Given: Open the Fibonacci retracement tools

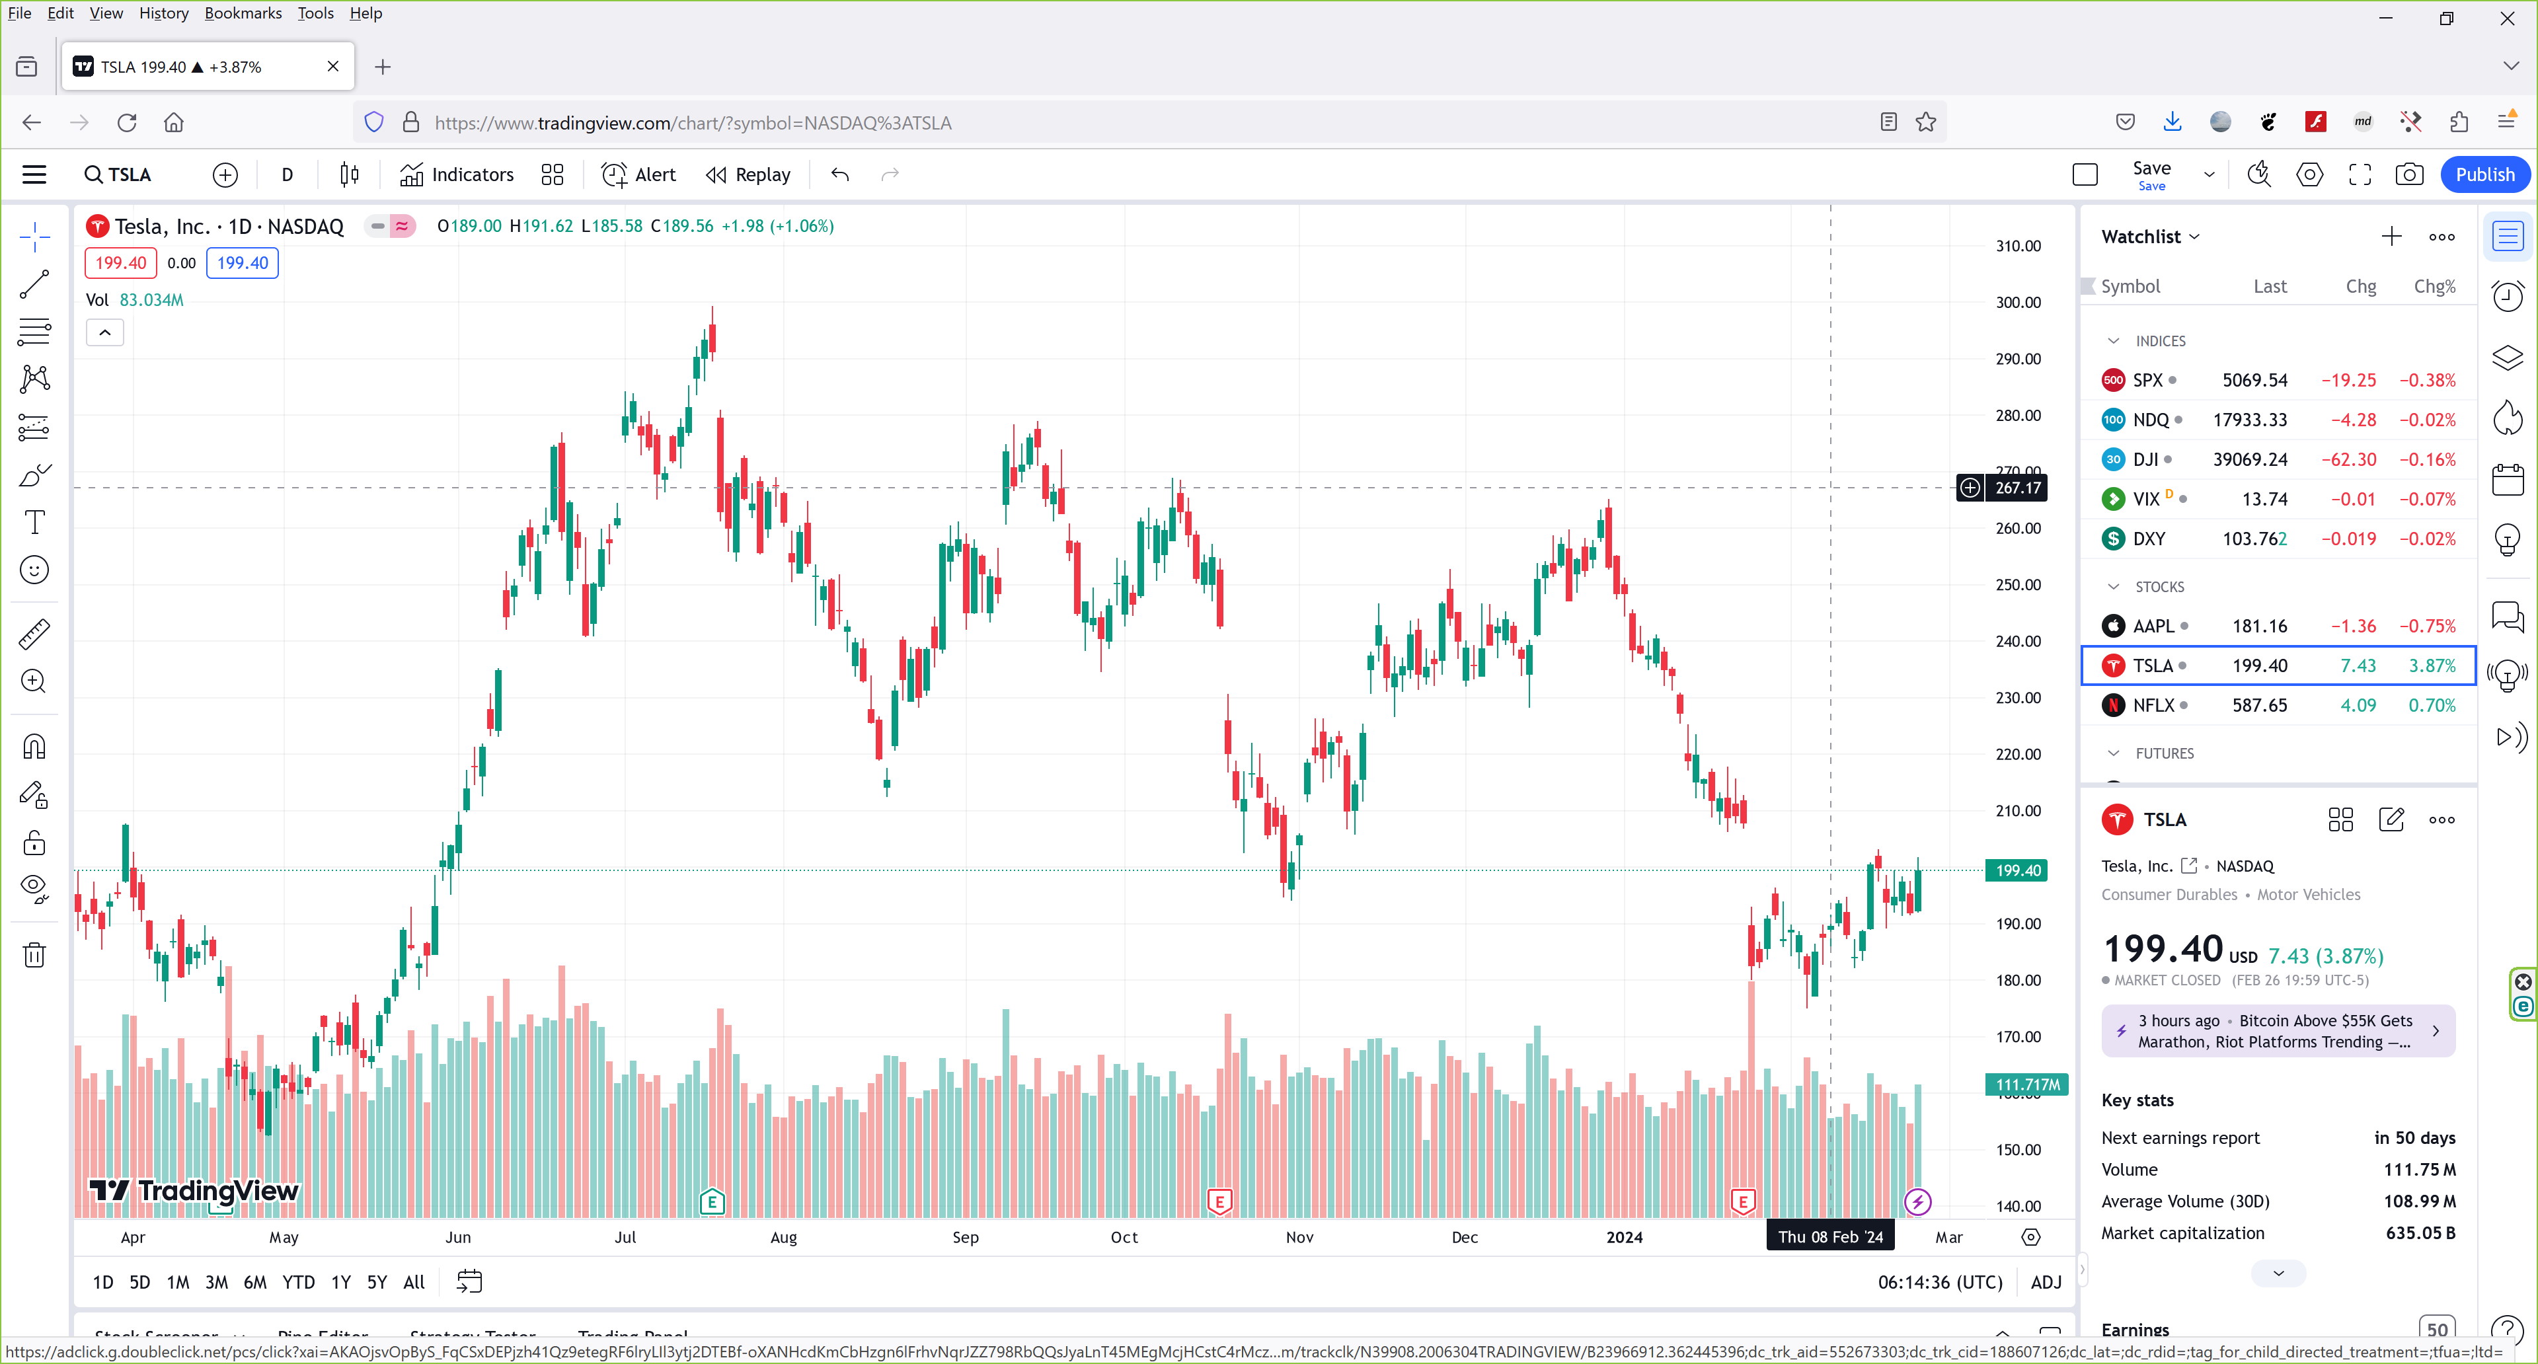Looking at the screenshot, I should tap(34, 332).
